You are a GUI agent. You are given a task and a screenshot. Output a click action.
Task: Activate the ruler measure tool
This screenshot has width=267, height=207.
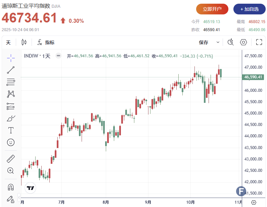tap(11, 158)
